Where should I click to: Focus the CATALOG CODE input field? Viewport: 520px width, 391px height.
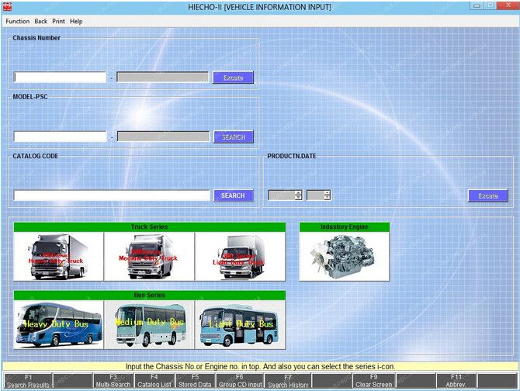pos(112,195)
